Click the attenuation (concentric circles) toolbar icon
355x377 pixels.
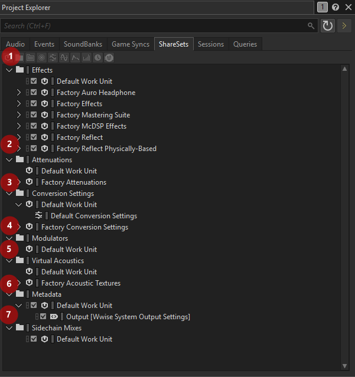(x=41, y=58)
